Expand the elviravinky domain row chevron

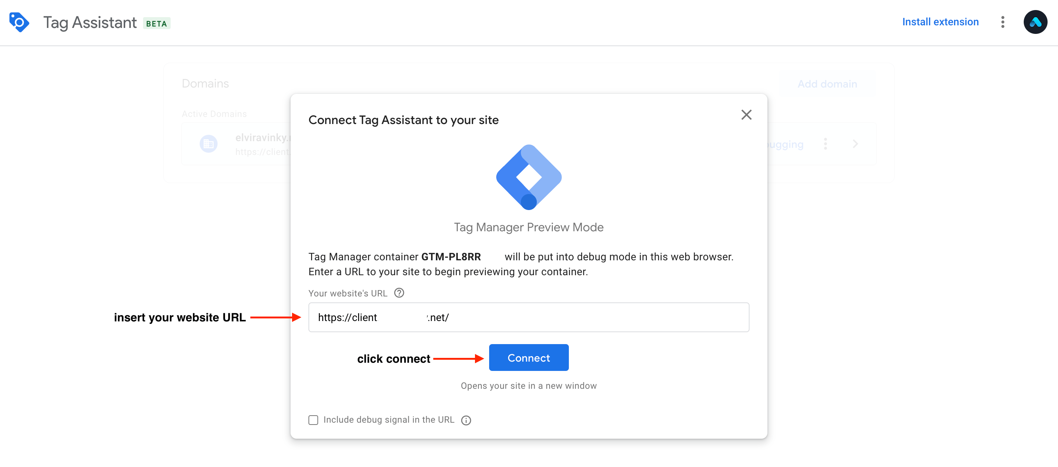855,144
